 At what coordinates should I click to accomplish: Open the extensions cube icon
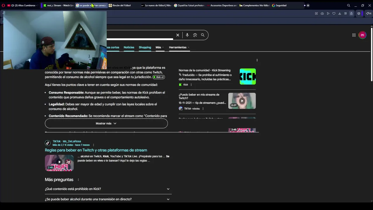(359, 13)
